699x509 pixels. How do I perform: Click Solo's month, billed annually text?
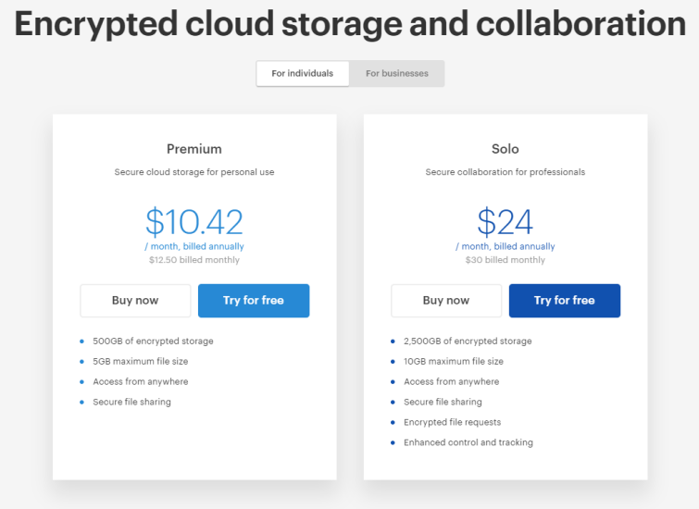tap(506, 246)
